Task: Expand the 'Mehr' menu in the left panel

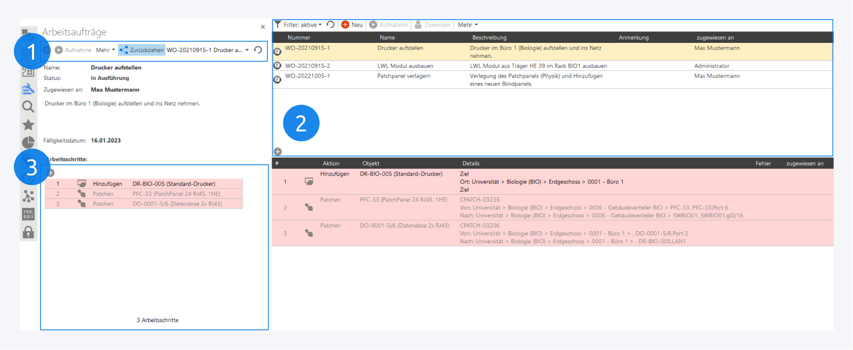Action: tap(105, 50)
